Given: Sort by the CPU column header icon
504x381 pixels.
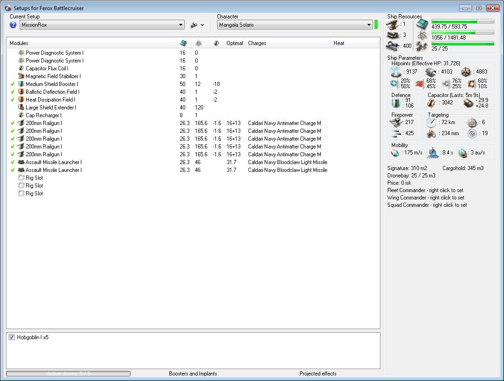Looking at the screenshot, I should 183,43.
